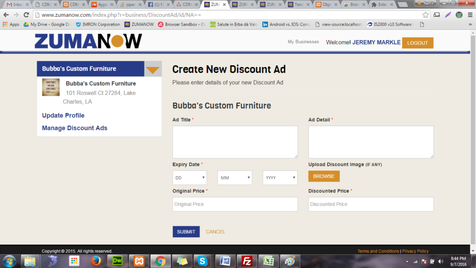The image size is (476, 268).
Task: Open the YYYY year dropdown
Action: (280, 178)
